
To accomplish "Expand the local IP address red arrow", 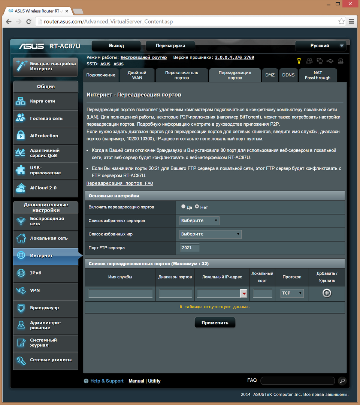I will click(244, 294).
